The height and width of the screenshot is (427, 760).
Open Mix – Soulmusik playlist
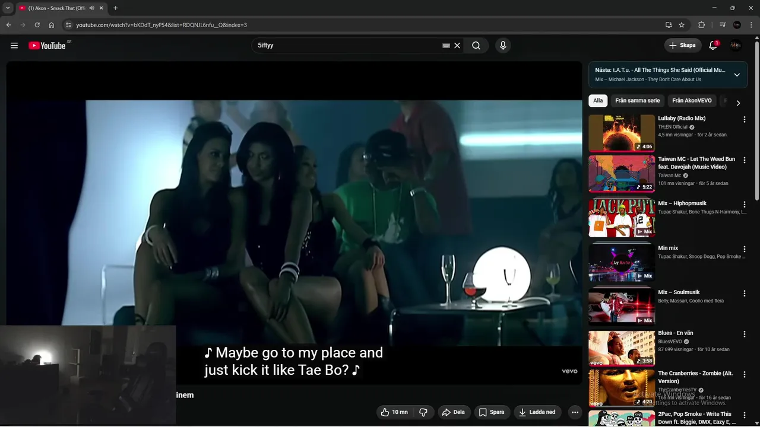622,307
